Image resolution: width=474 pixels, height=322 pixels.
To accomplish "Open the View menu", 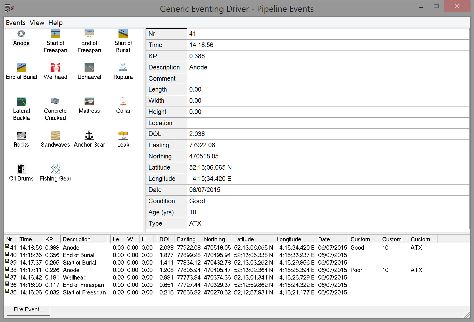I will click(x=37, y=23).
